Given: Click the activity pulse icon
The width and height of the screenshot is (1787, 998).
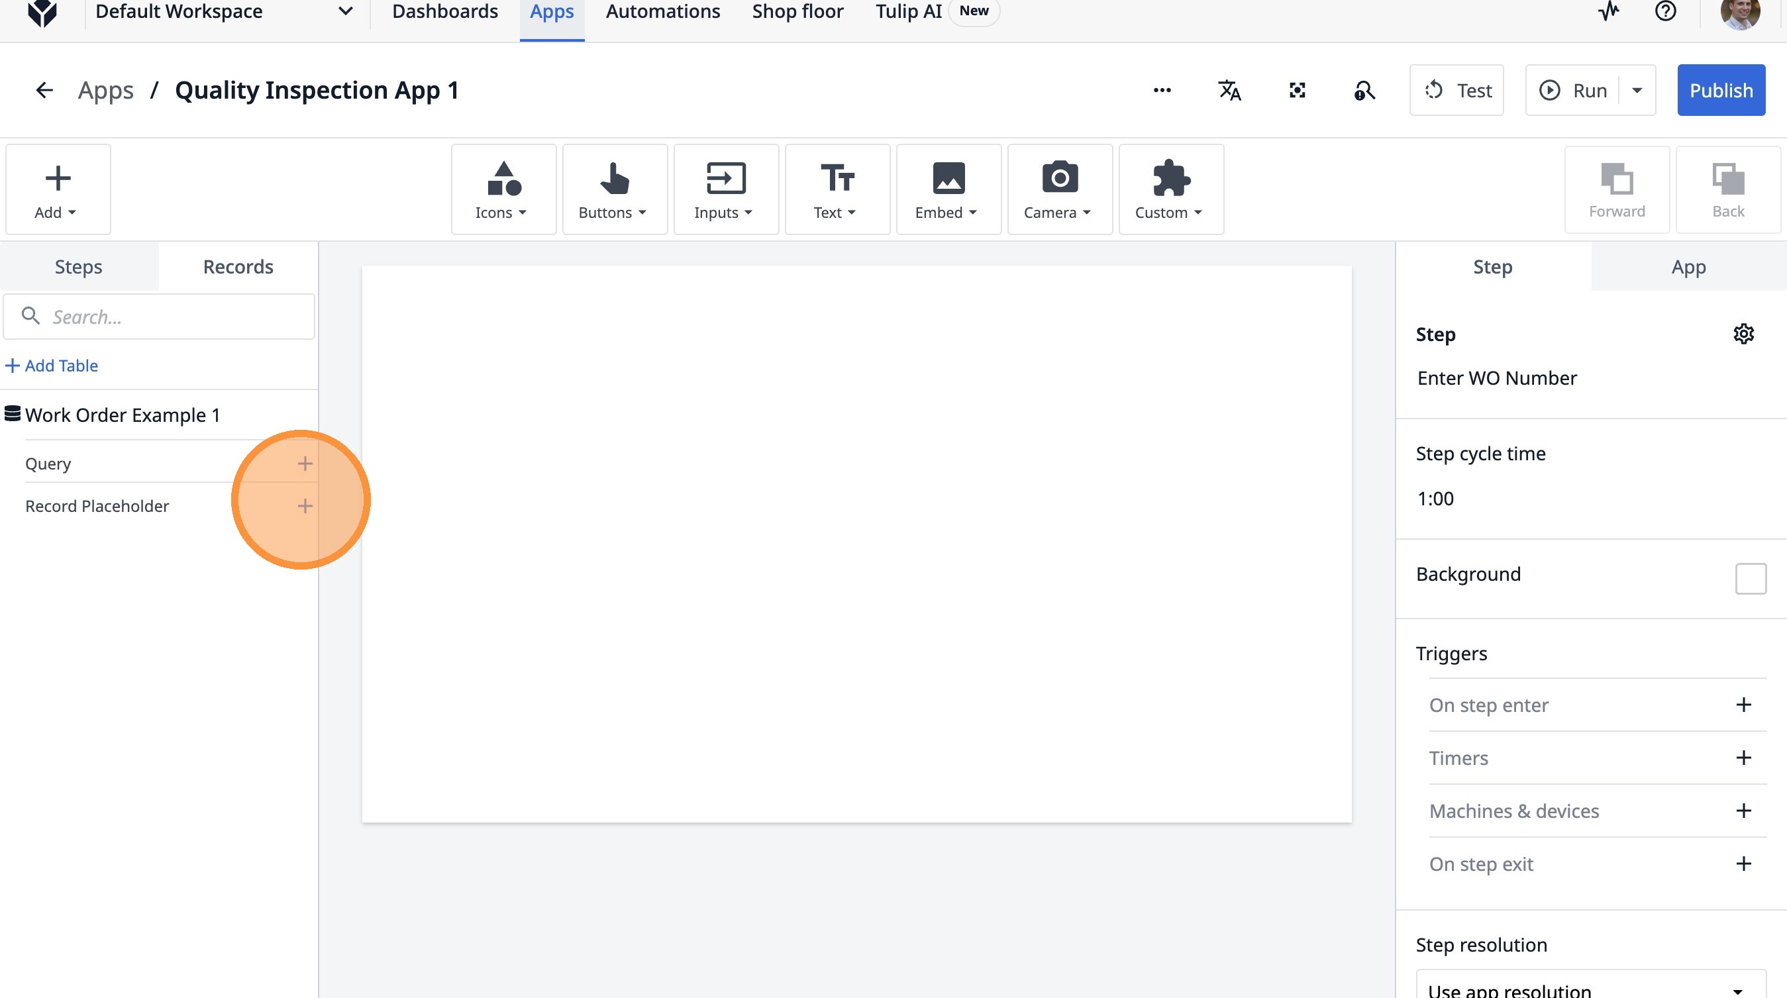Looking at the screenshot, I should point(1609,11).
